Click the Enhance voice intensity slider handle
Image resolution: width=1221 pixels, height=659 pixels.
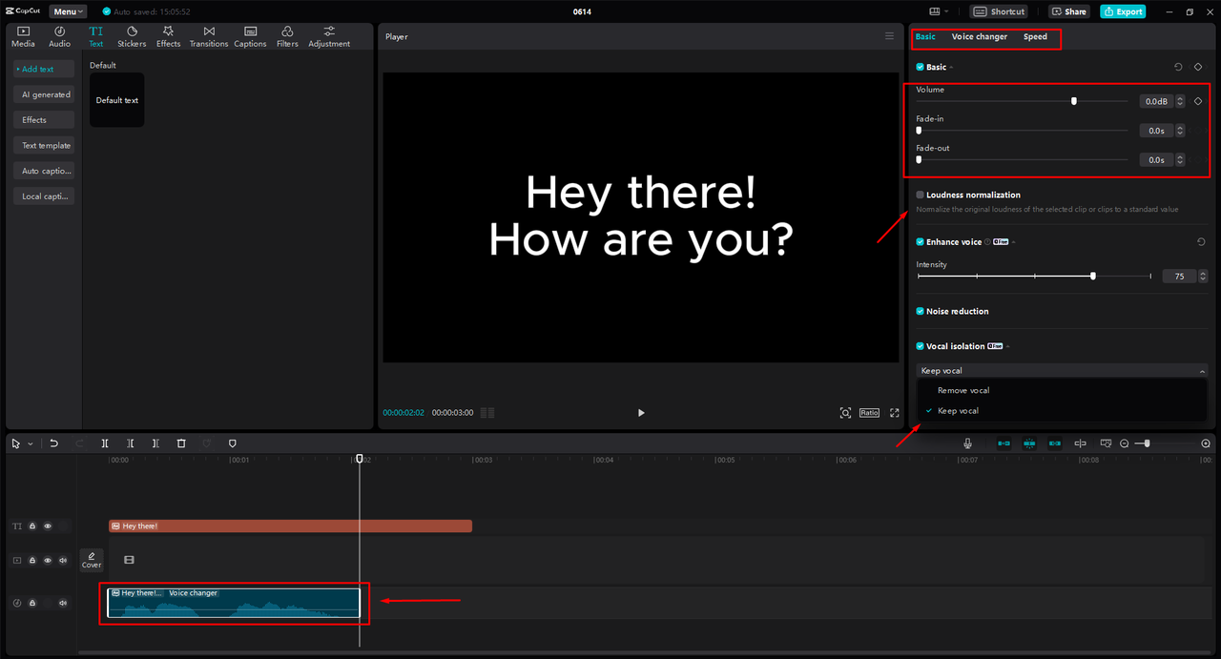1093,276
